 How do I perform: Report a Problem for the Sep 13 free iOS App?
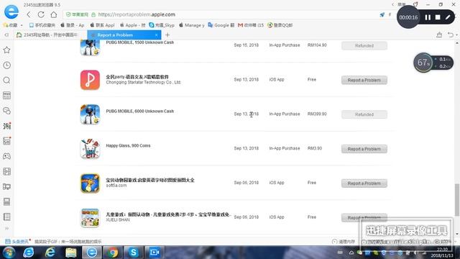pos(364,80)
